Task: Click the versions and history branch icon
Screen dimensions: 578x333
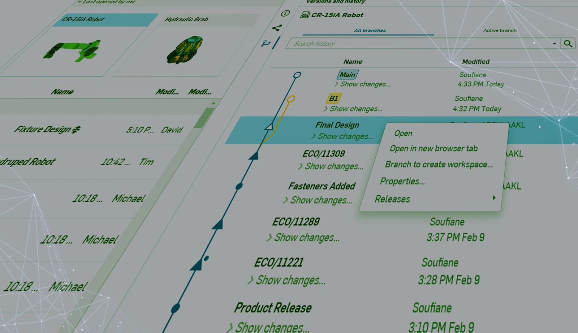Action: point(266,44)
